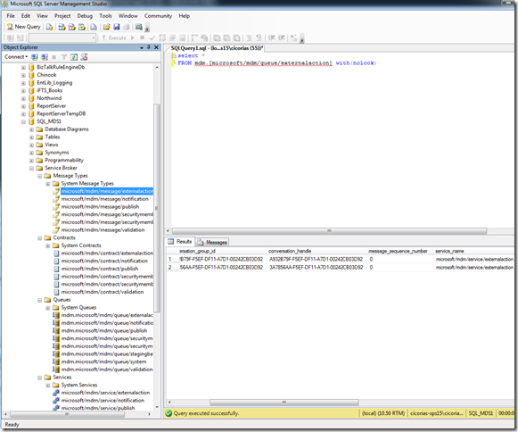Collapse the Service Broker node
This screenshot has height=432, width=518.
32,168
